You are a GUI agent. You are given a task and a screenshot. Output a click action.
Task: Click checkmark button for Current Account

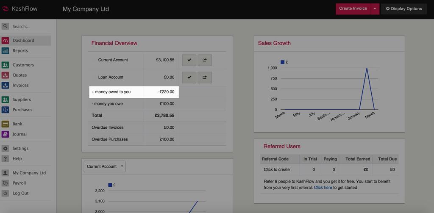189,60
